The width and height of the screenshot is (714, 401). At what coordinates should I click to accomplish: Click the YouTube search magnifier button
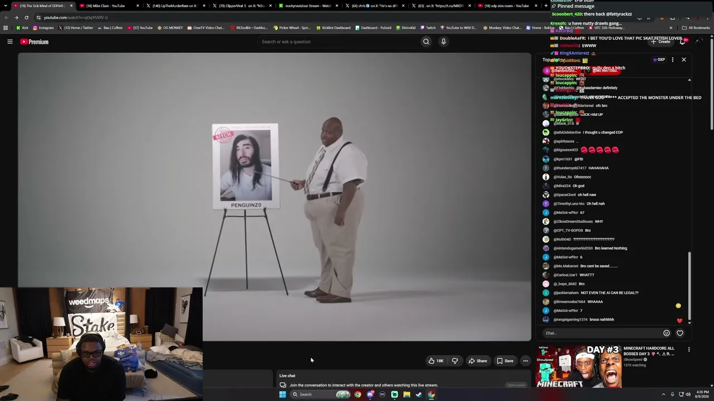426,42
